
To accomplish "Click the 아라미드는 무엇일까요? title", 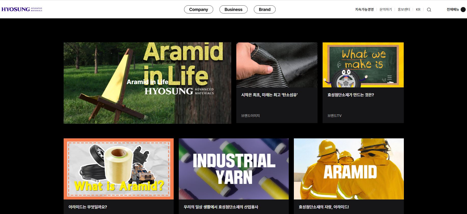I will (88, 207).
